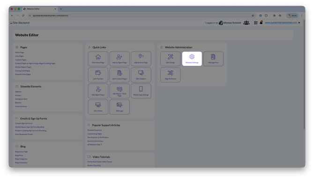
Task: Open the Website Essentials support article
Action: pyautogui.click(x=95, y=130)
